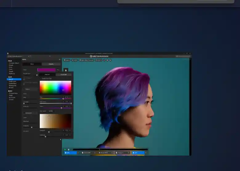Increase Melanin with right arrow
The height and width of the screenshot is (171, 240).
70,130
